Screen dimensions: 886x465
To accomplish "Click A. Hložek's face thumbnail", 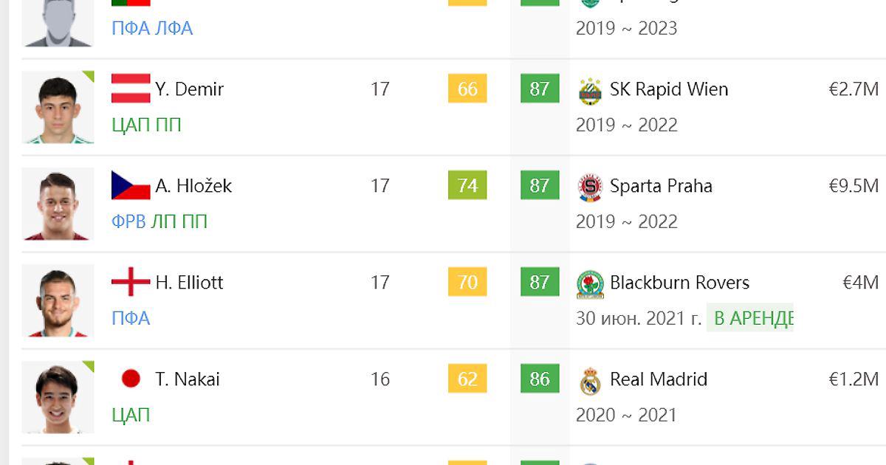I will (x=58, y=204).
